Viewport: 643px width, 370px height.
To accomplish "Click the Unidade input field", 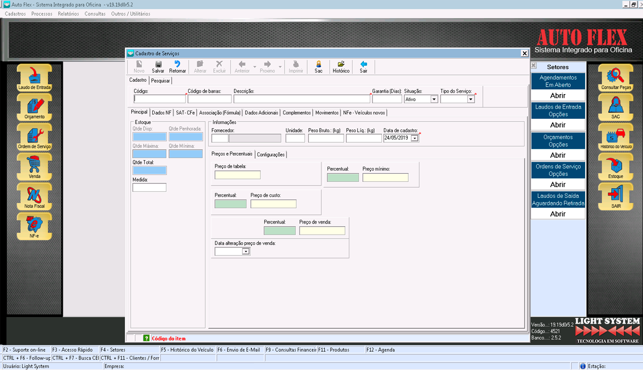I will coord(295,138).
